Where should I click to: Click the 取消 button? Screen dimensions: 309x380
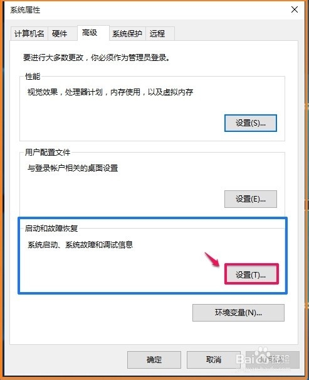214,360
